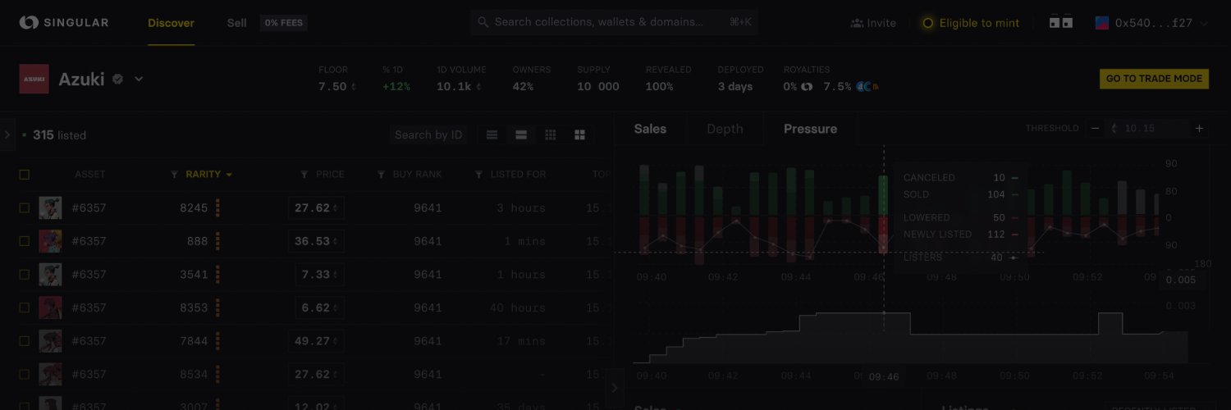The height and width of the screenshot is (410, 1231).
Task: Toggle the Rarity sort arrow
Action: pos(229,175)
